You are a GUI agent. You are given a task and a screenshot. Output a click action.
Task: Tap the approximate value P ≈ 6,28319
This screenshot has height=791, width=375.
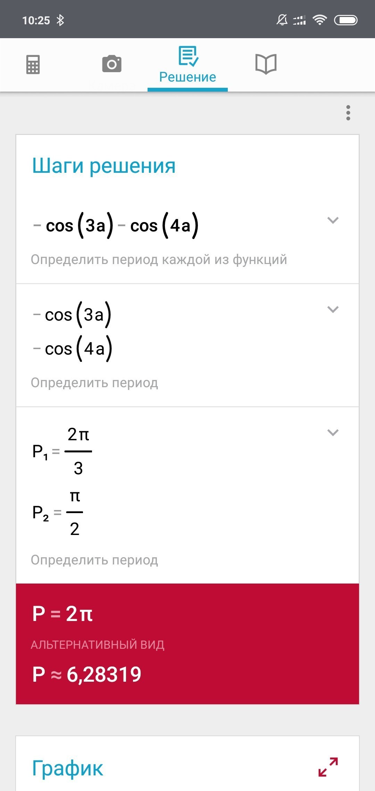pyautogui.click(x=87, y=674)
